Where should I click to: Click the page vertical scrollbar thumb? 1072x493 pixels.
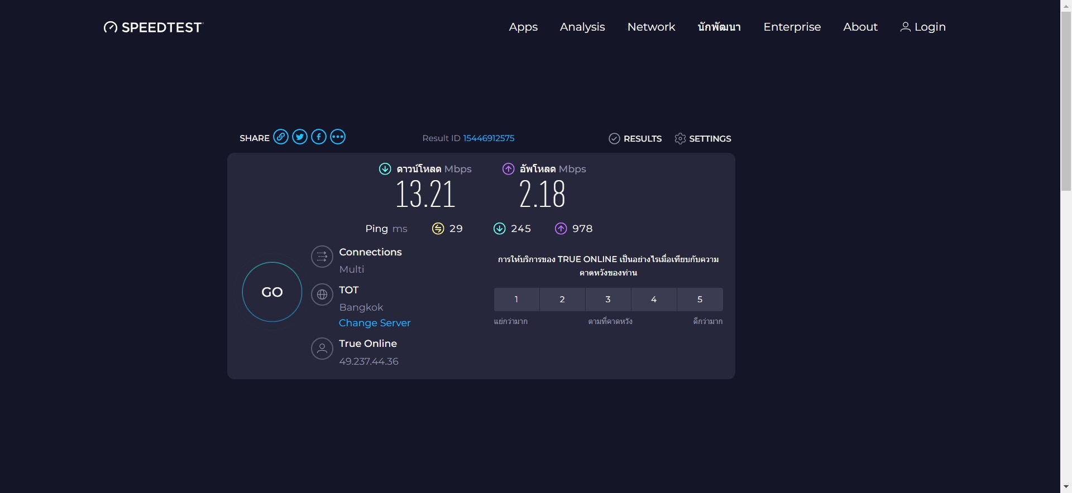click(1066, 100)
